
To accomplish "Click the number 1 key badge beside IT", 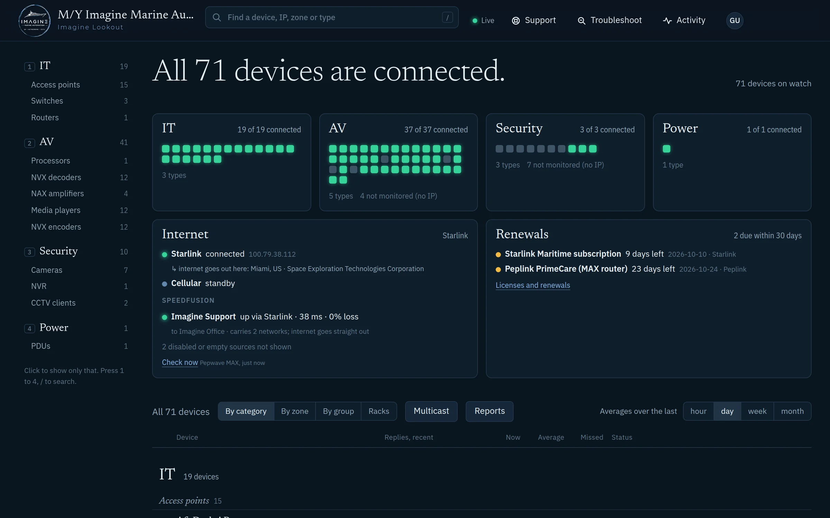I will 29,67.
